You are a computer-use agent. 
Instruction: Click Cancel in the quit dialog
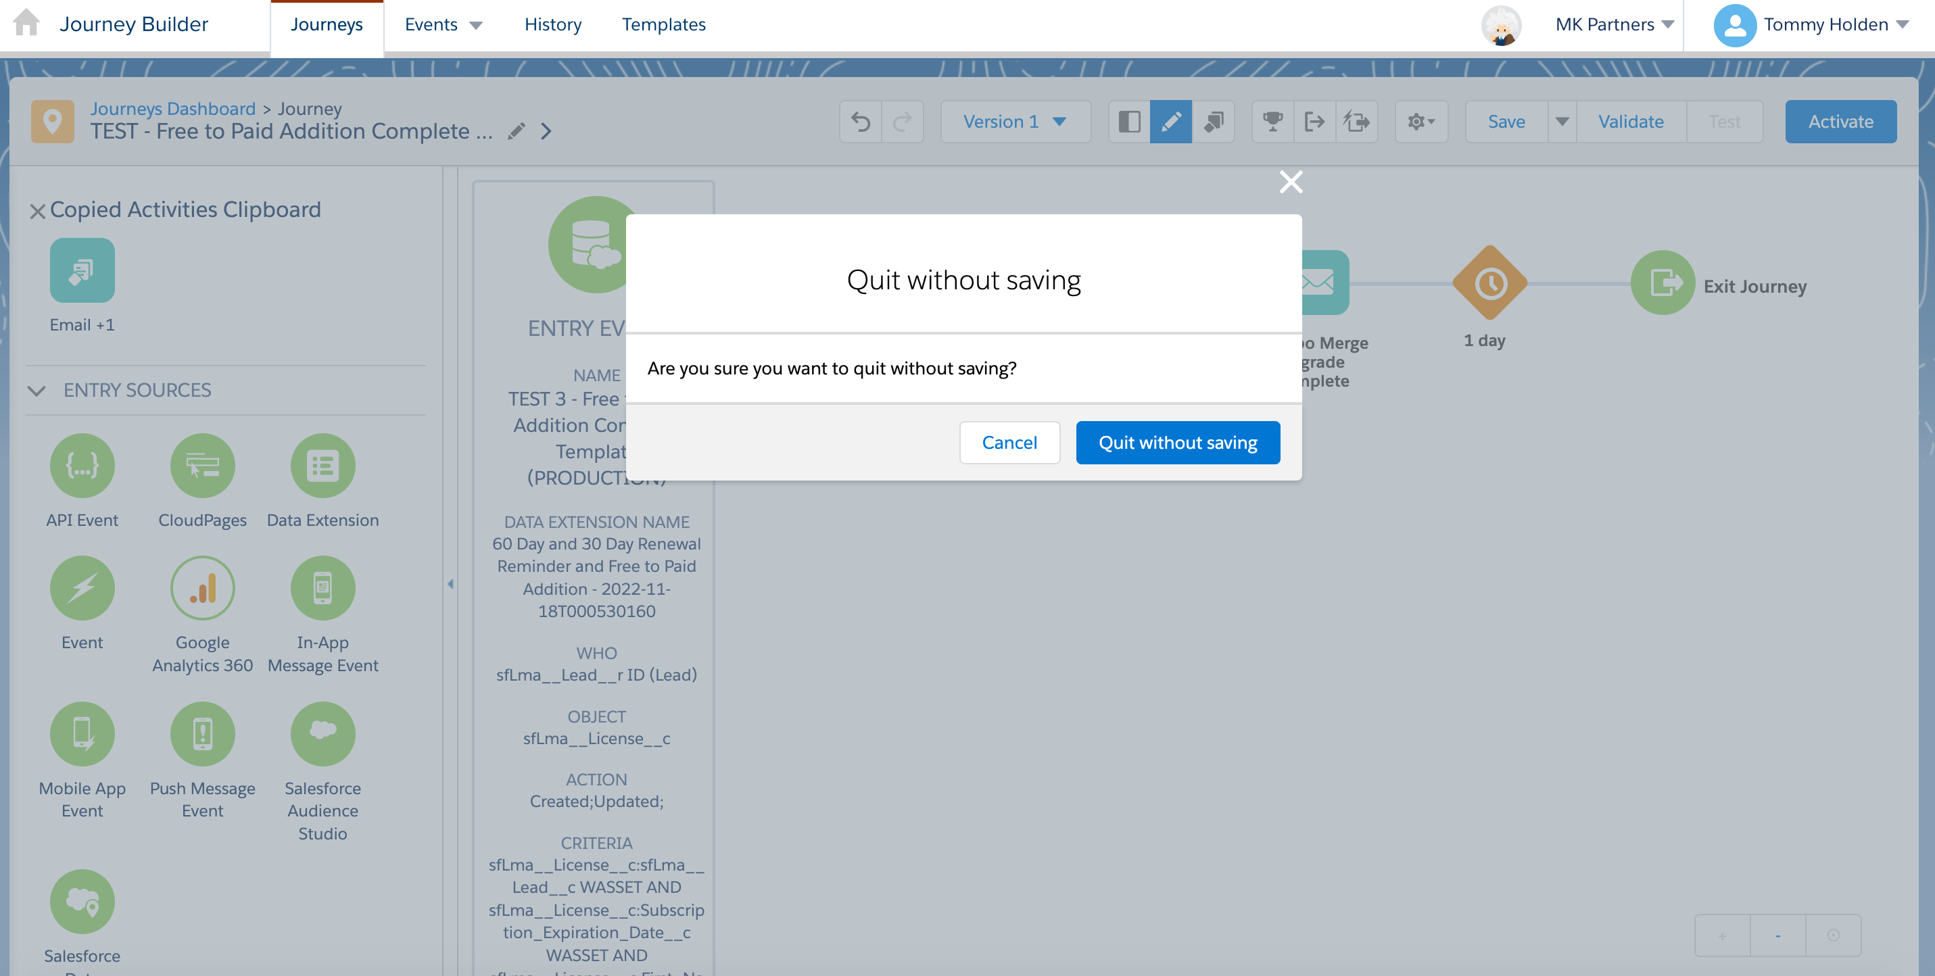tap(1009, 443)
